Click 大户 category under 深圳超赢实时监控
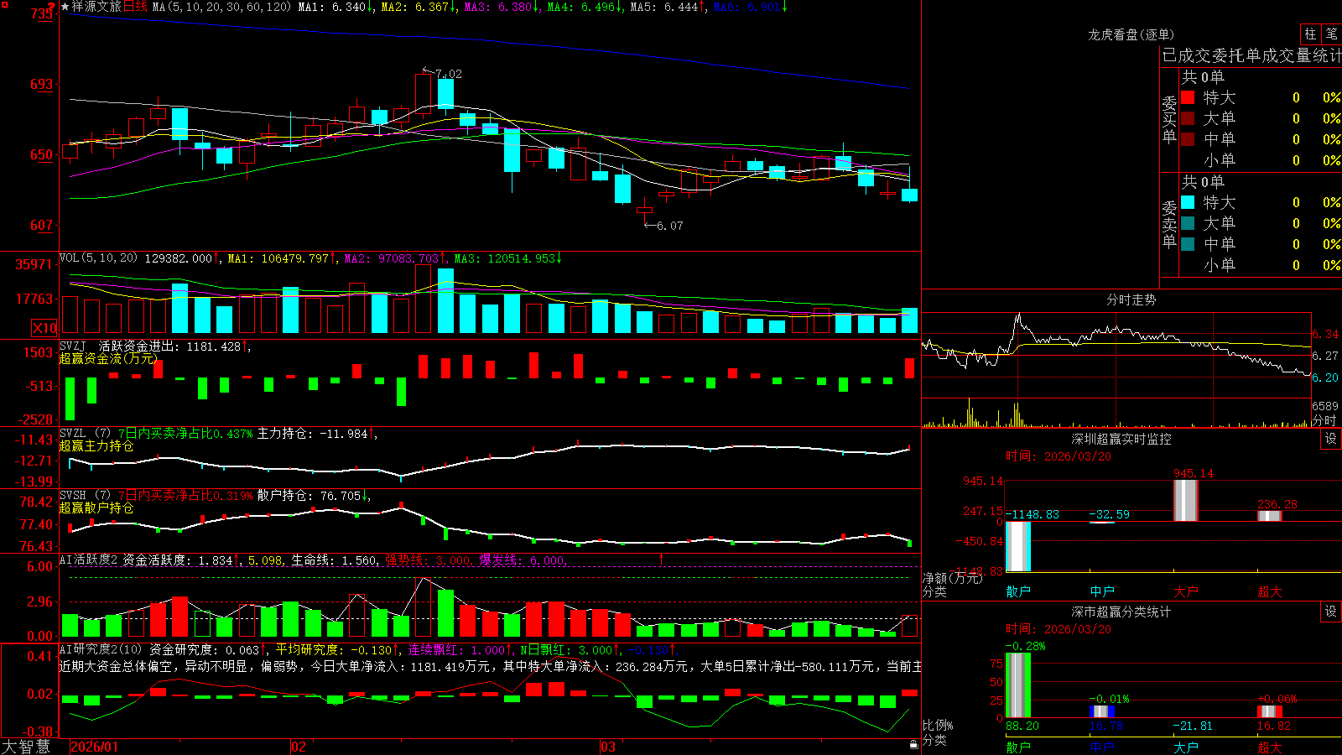The image size is (1342, 755). coord(1186,591)
